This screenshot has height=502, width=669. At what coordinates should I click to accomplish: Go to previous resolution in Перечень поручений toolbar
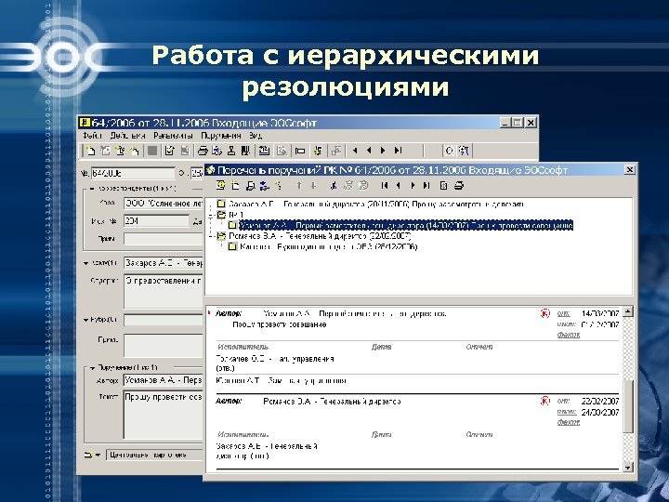pos(399,185)
